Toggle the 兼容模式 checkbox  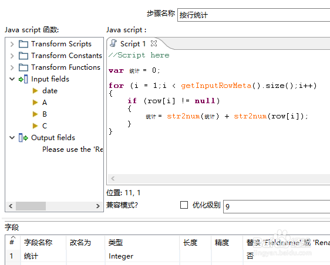point(184,205)
